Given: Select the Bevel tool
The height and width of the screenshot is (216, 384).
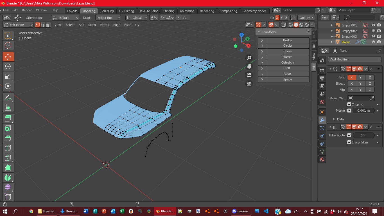Looking at the screenshot, I should [x=8, y=138].
